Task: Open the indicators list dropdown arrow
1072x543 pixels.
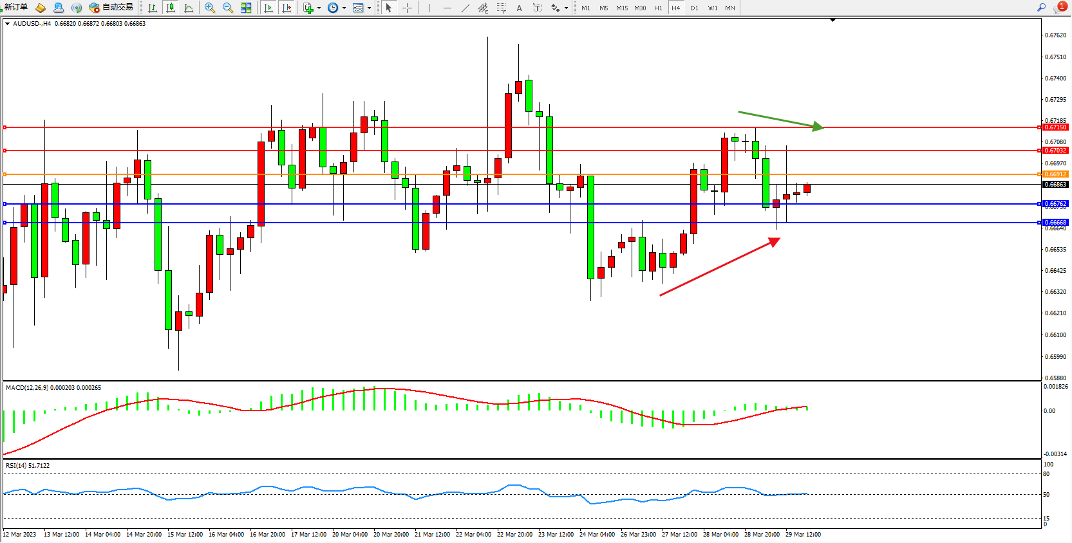Action: (319, 8)
